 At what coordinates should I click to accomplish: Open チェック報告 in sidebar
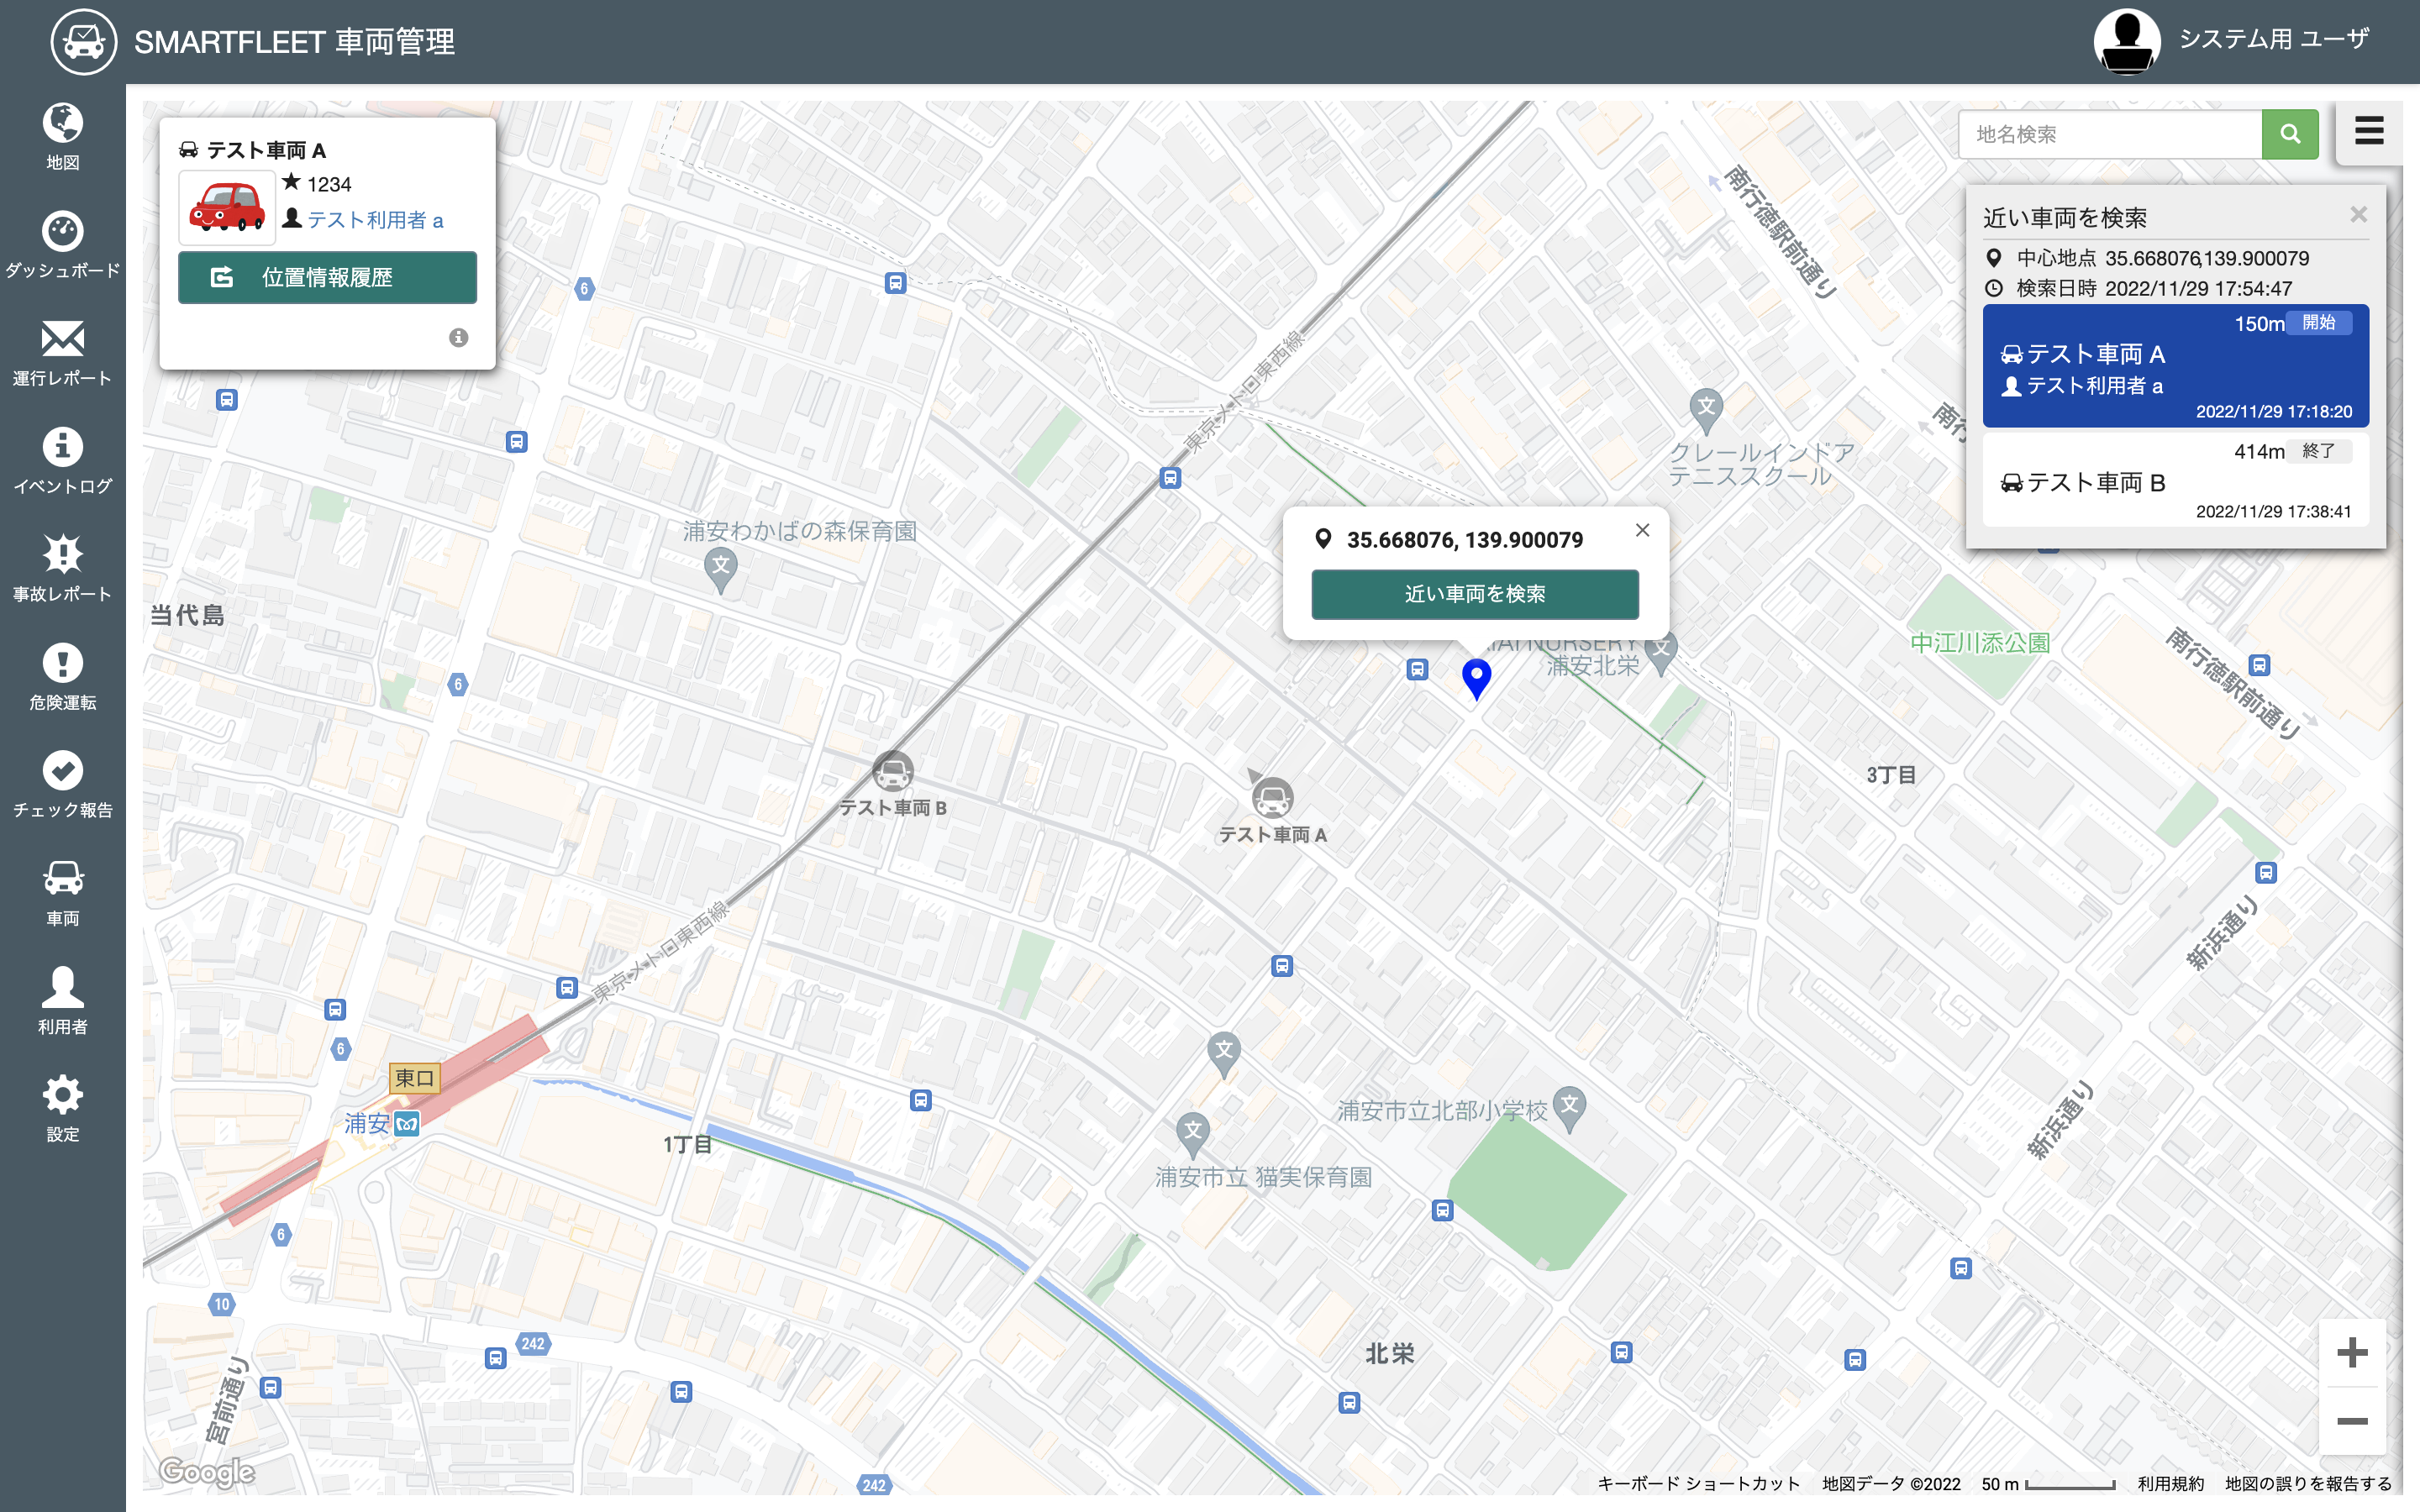(62, 786)
